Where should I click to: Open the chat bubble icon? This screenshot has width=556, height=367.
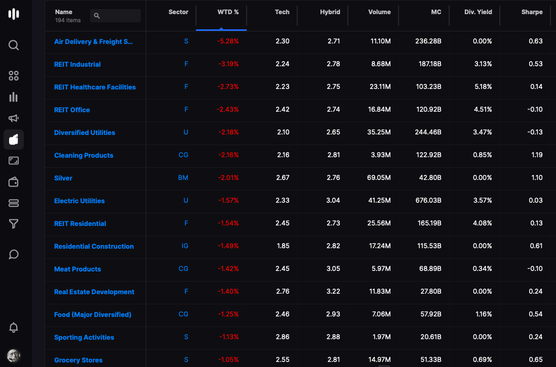[14, 254]
